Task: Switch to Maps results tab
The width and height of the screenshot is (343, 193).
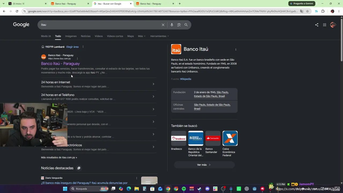Action: click(131, 36)
